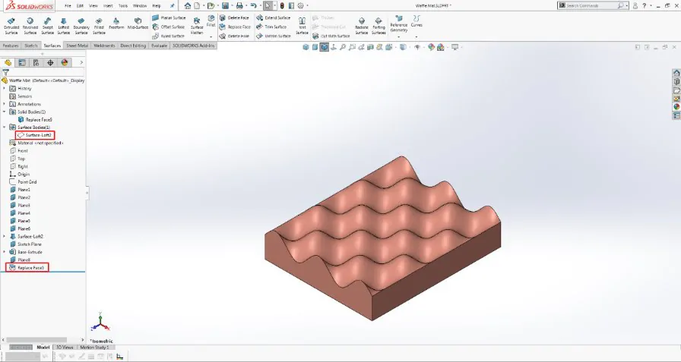Click the Save icon in the top toolbar
This screenshot has width=681, height=362.
pos(225,5)
